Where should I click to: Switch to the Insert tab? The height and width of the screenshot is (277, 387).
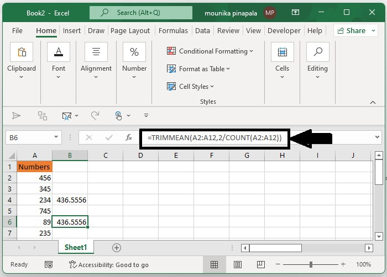coord(71,30)
